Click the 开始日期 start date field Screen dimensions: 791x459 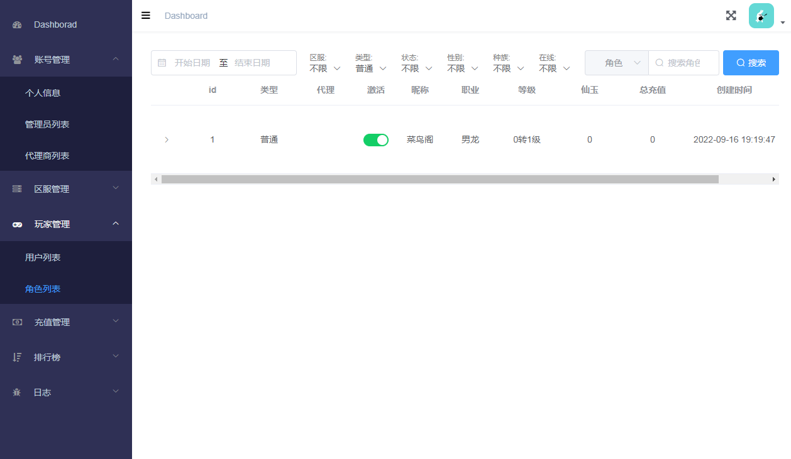tap(192, 63)
